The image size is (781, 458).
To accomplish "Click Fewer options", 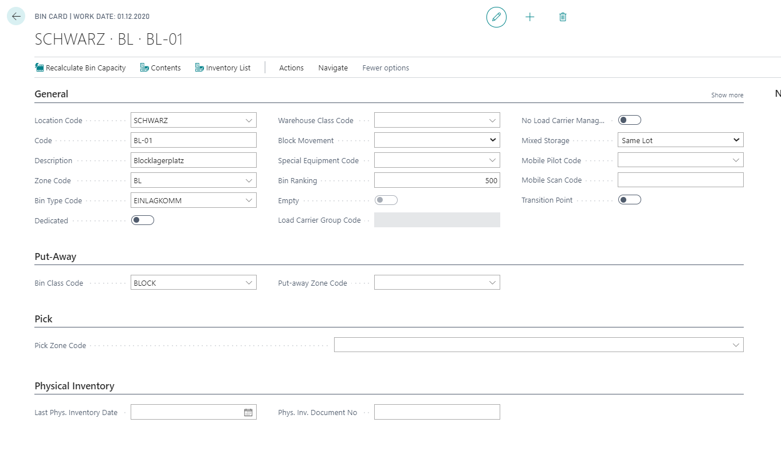I will coord(386,68).
